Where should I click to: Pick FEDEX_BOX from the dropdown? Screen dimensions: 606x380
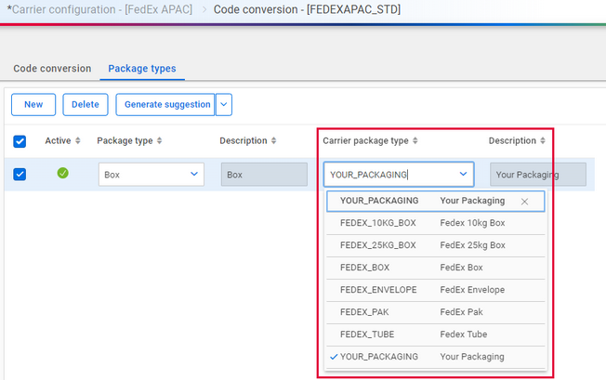(436, 268)
